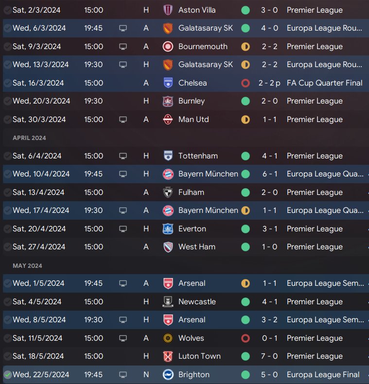Screen dimensions: 369x384
Task: Click the red loss indicator for the Wolves match
Action: point(246,338)
